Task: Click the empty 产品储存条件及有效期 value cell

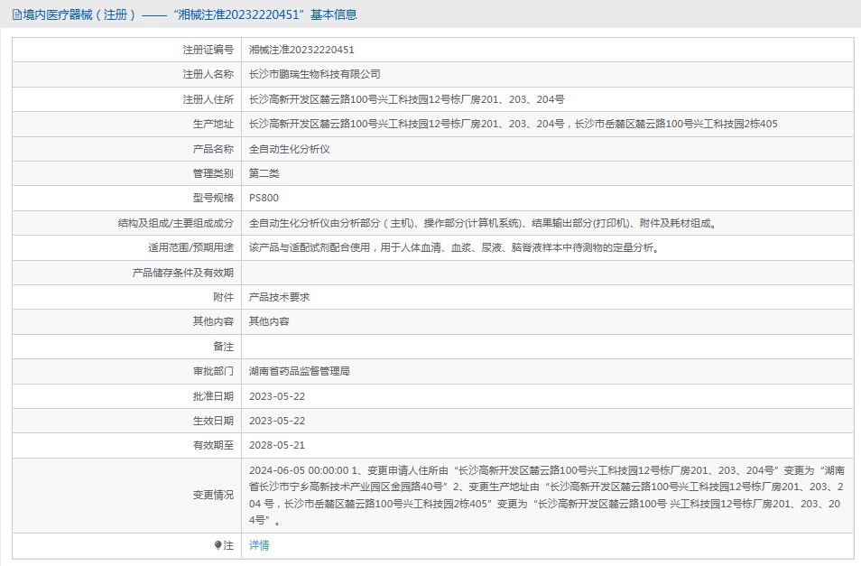Action: (x=546, y=273)
